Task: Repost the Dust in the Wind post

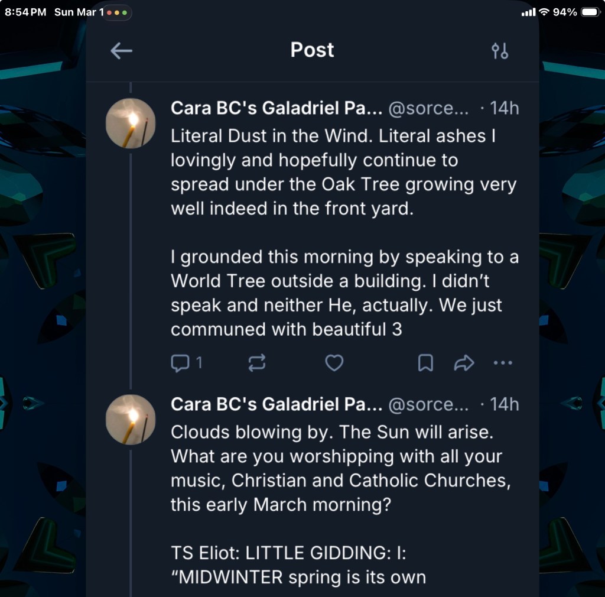Action: click(257, 363)
